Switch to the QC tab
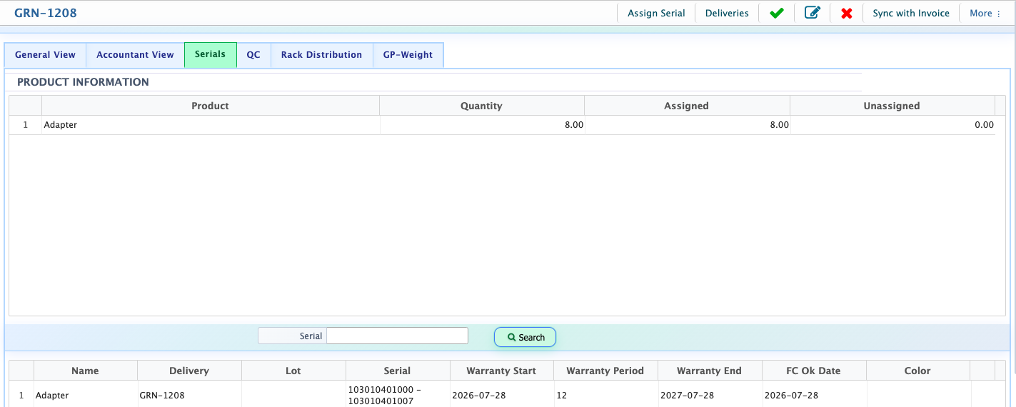This screenshot has width=1016, height=407. tap(253, 55)
